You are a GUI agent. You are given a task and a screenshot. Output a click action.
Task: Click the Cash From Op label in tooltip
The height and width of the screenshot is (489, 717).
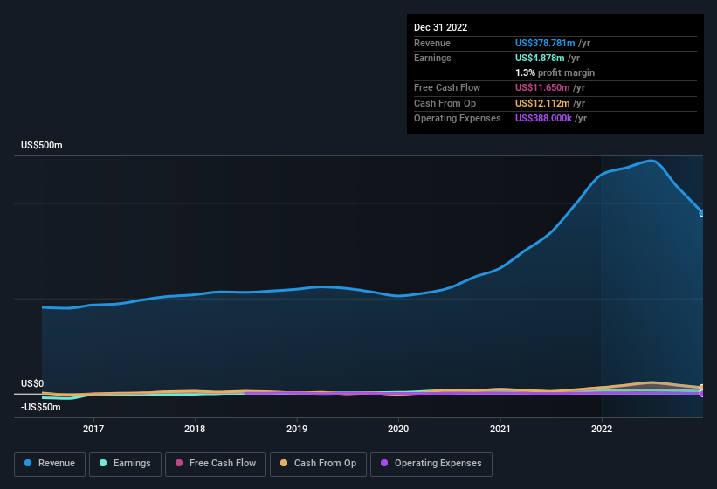(445, 103)
